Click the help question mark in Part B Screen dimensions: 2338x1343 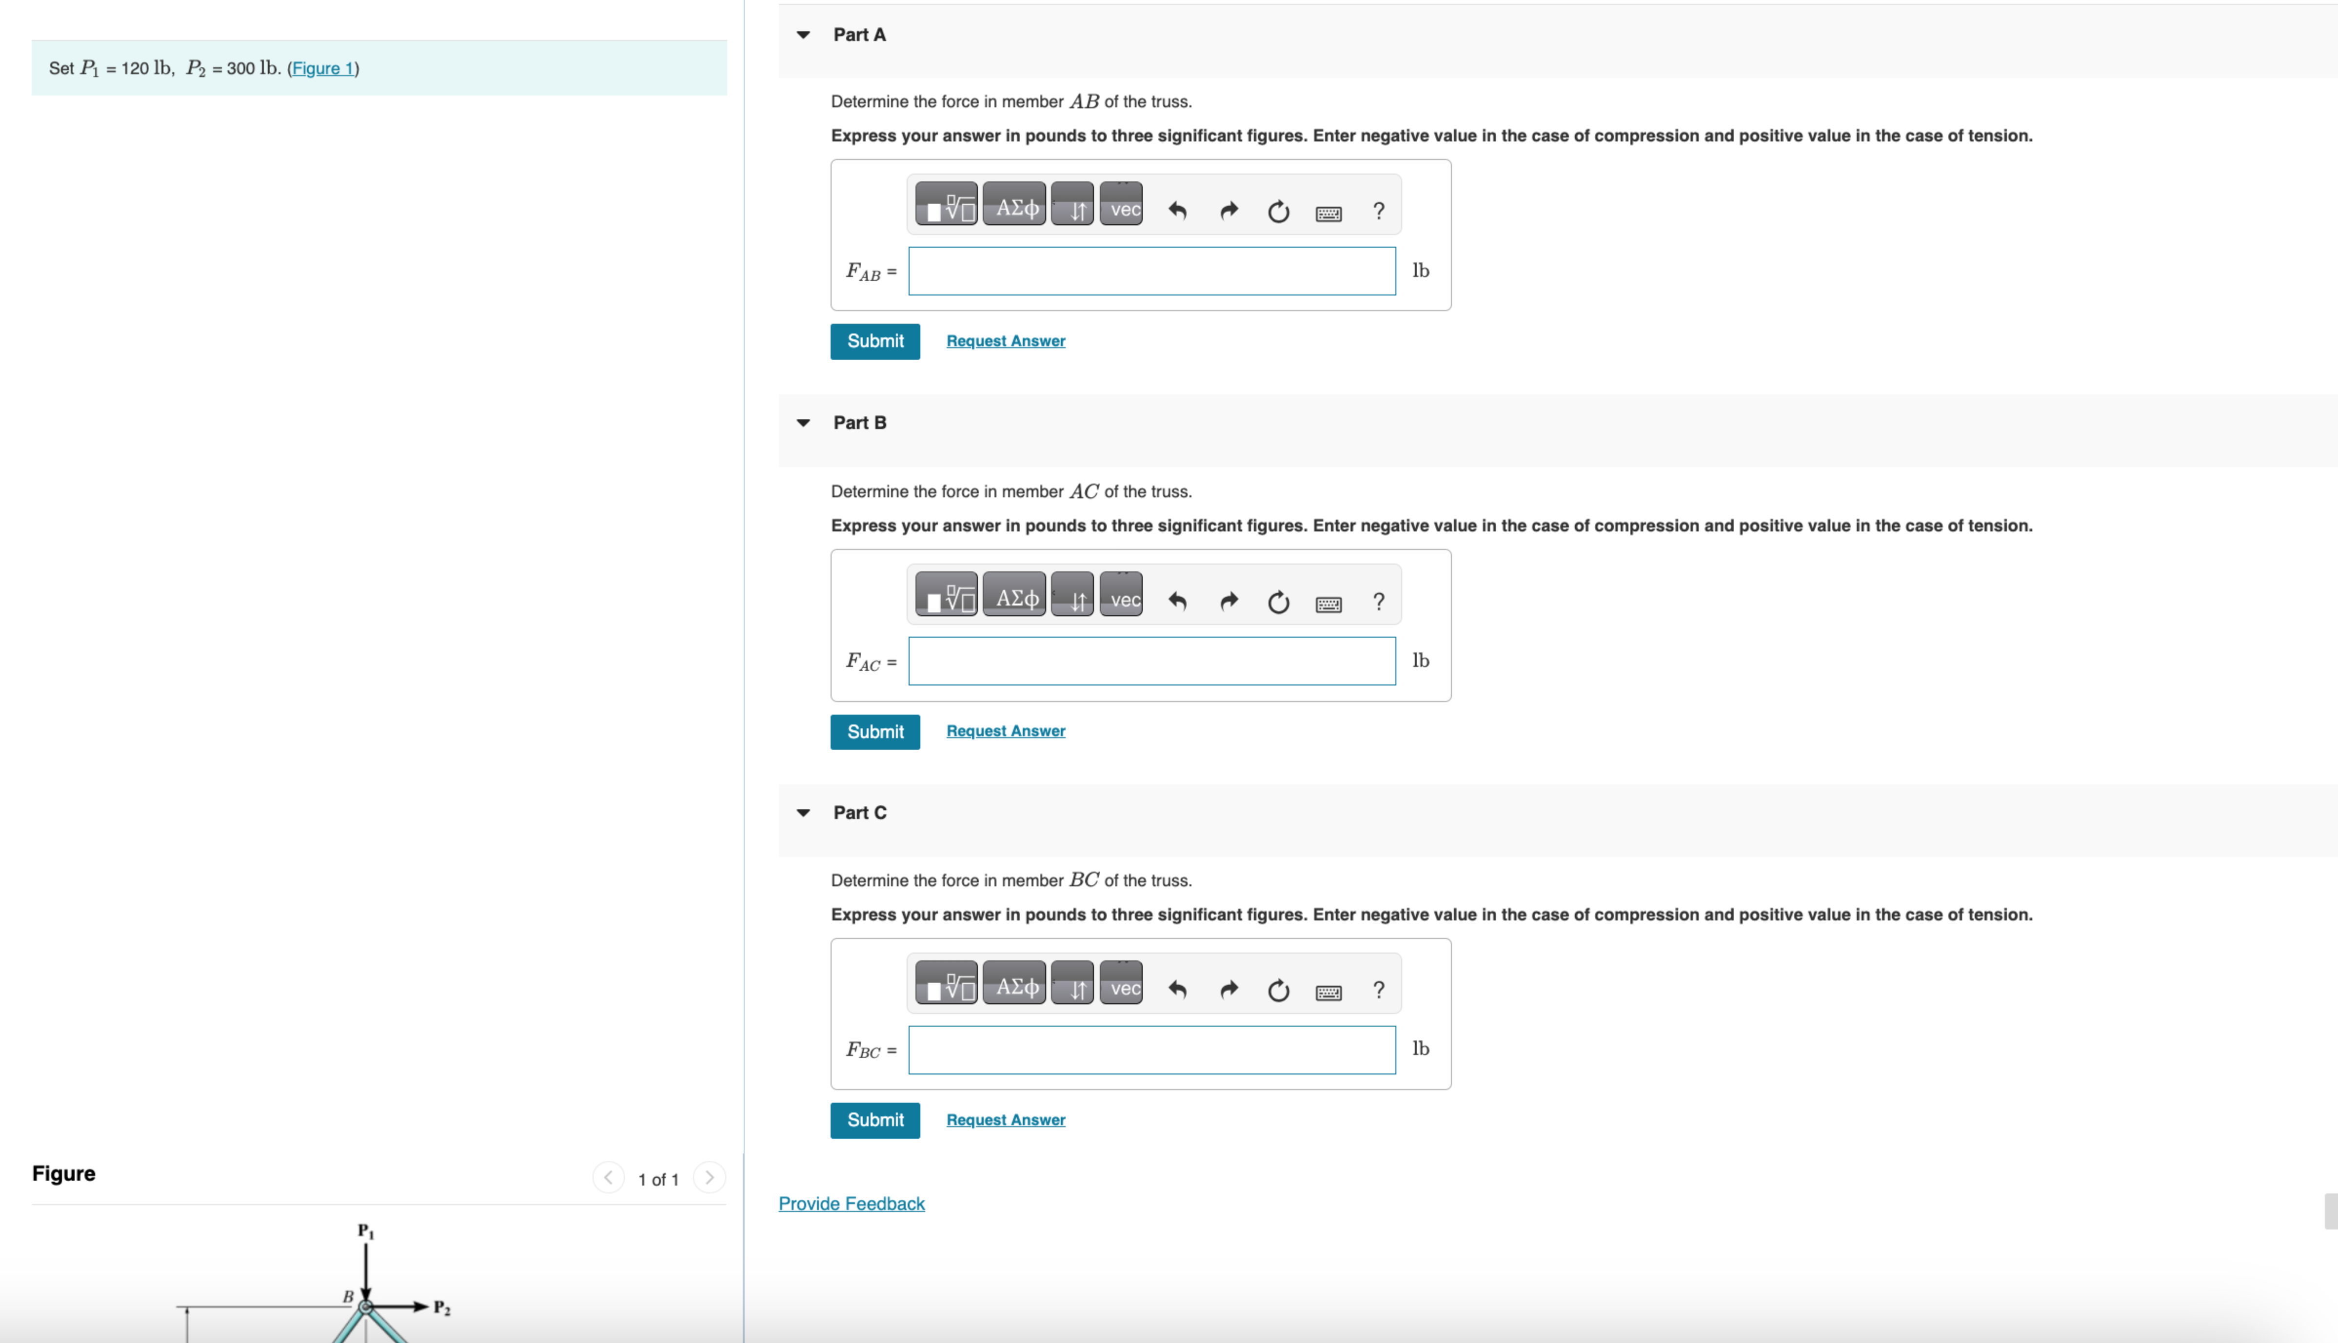(x=1378, y=602)
